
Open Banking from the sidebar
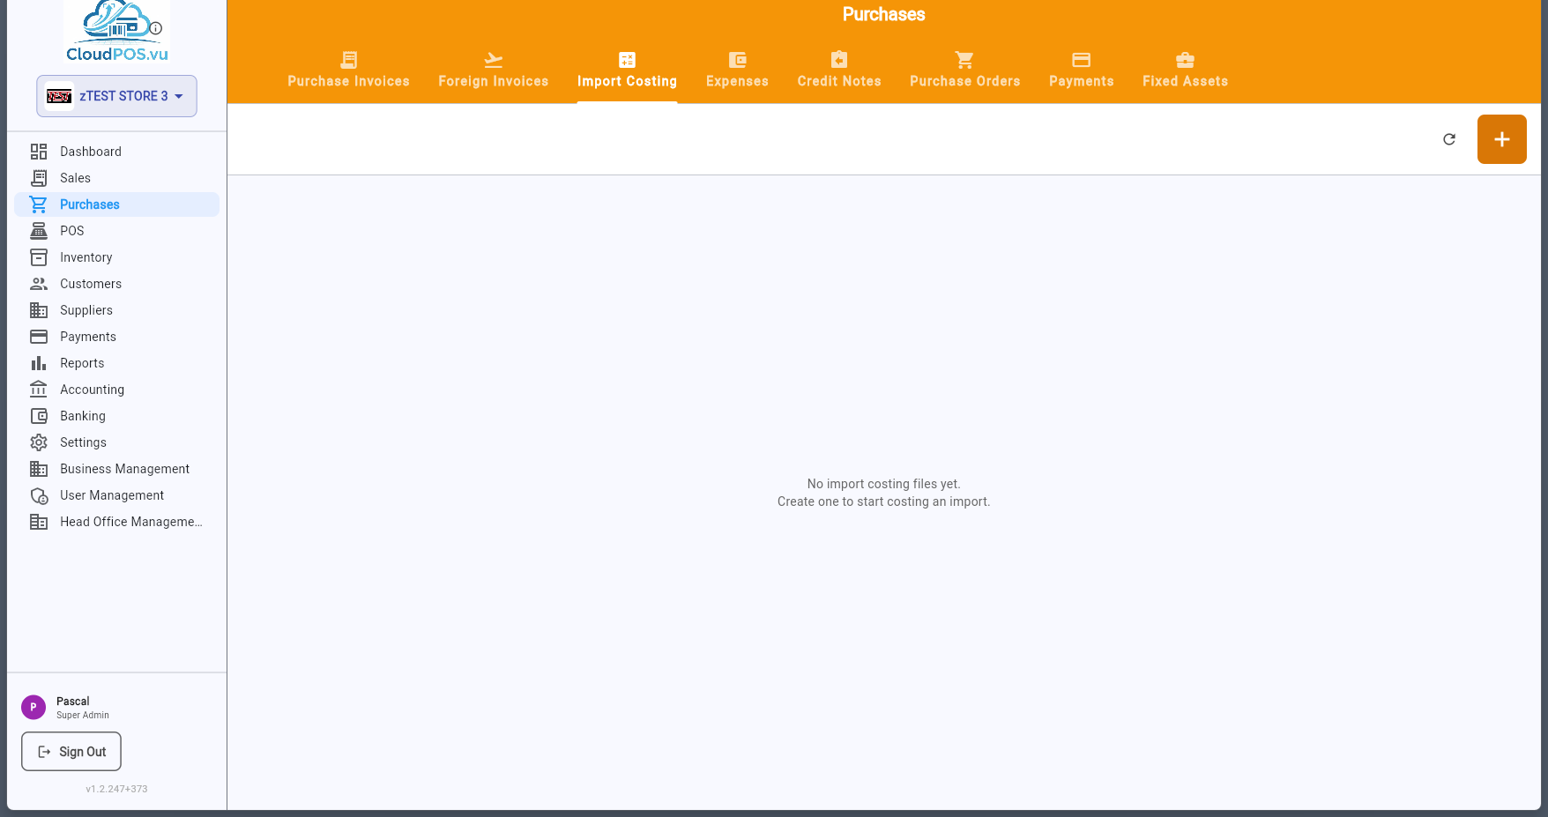(x=116, y=416)
